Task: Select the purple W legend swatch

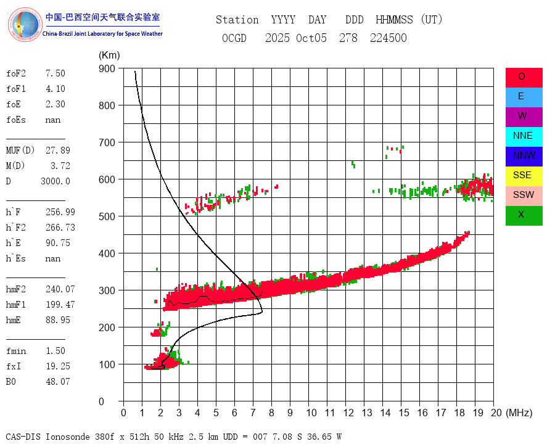Action: [x=524, y=117]
